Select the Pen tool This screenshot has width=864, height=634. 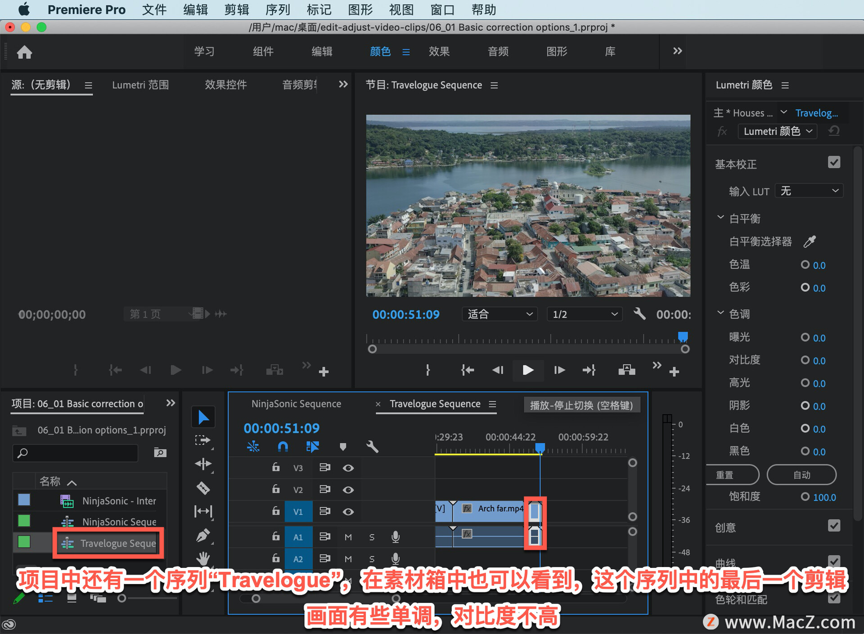pos(203,535)
